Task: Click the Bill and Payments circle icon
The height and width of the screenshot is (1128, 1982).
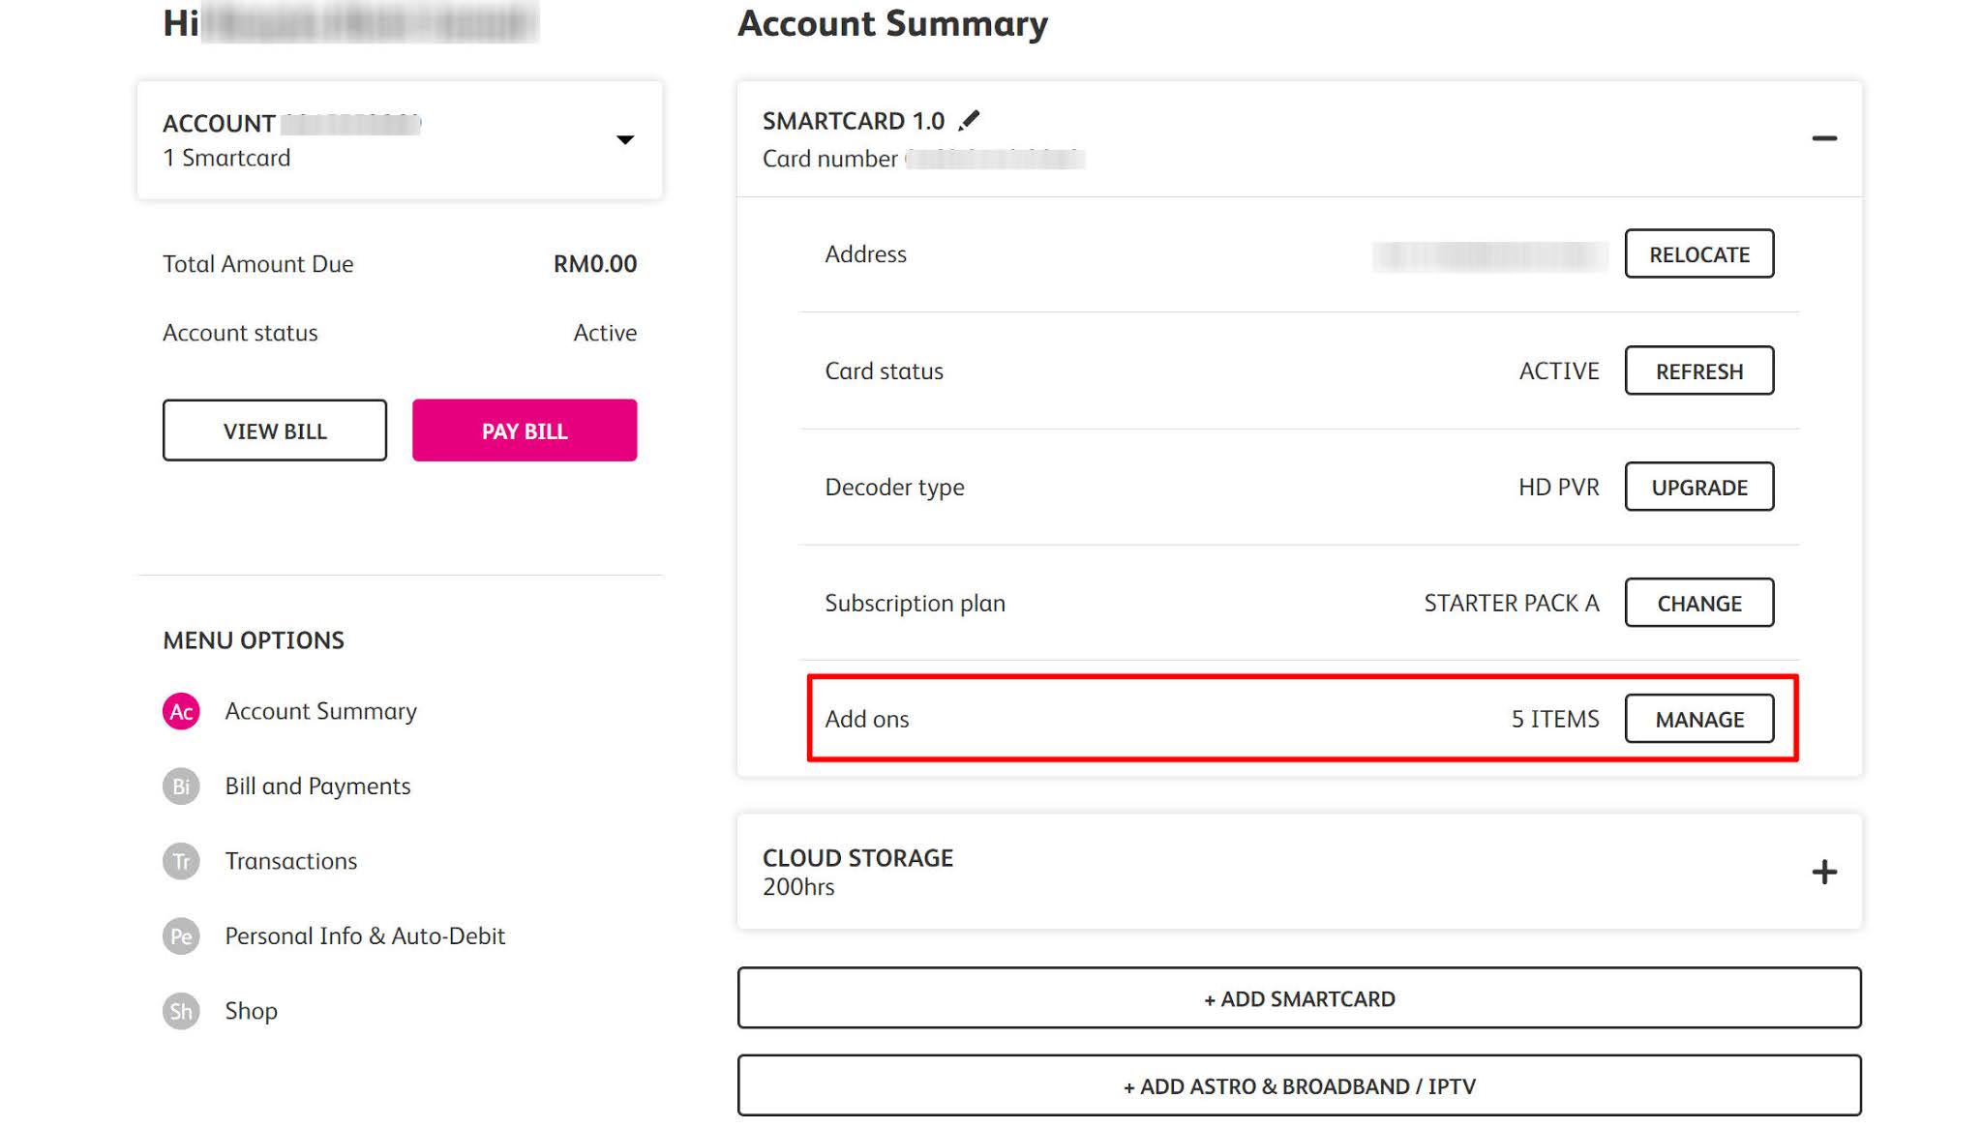Action: click(181, 787)
